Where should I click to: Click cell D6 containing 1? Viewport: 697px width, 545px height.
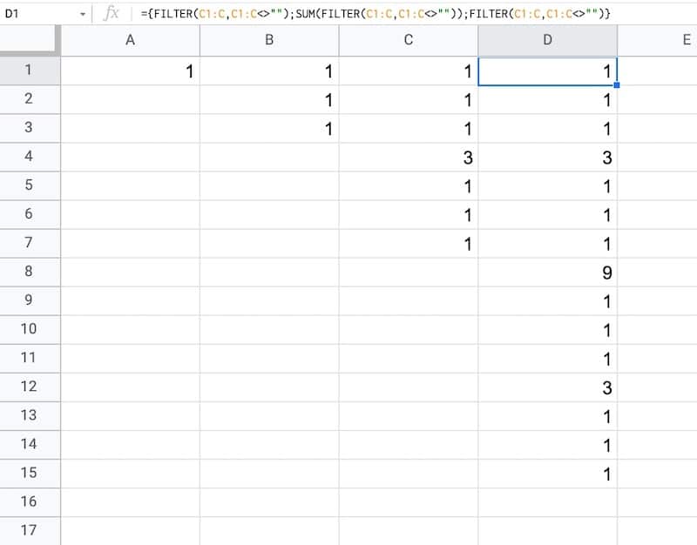coord(548,214)
